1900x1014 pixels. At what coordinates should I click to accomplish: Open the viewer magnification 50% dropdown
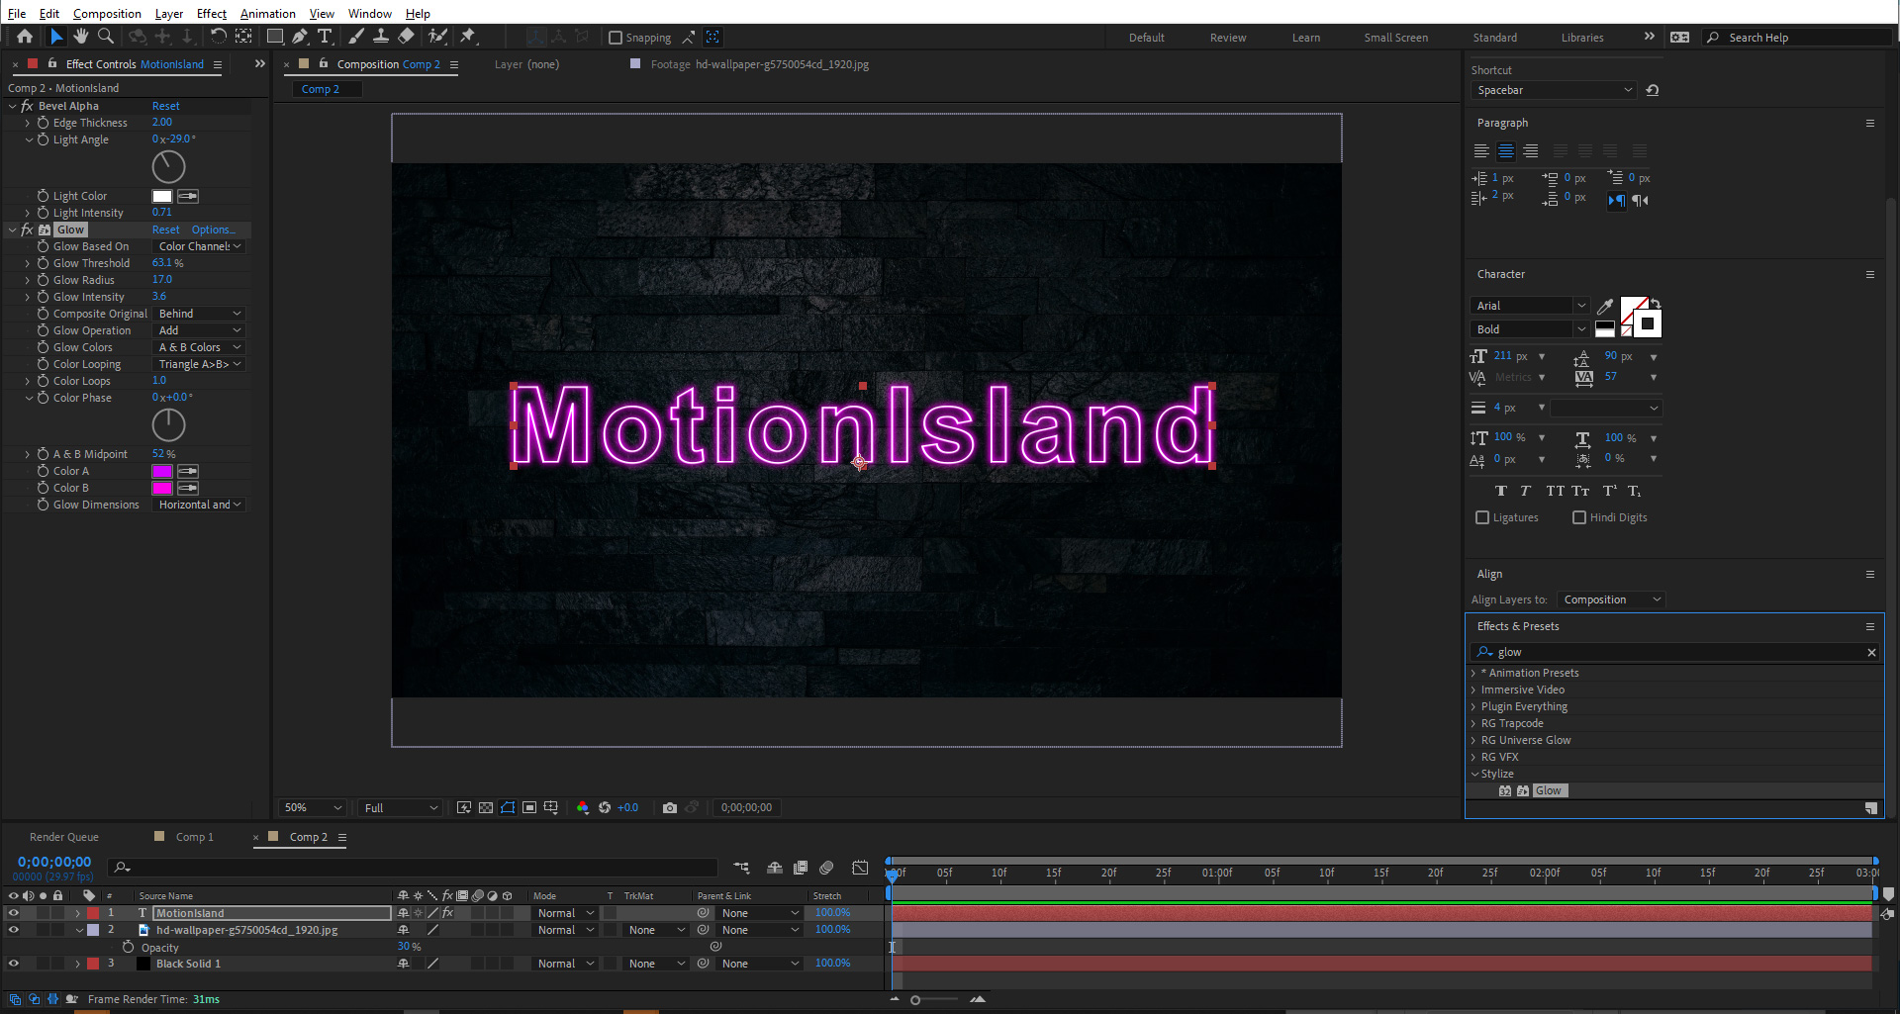313,808
